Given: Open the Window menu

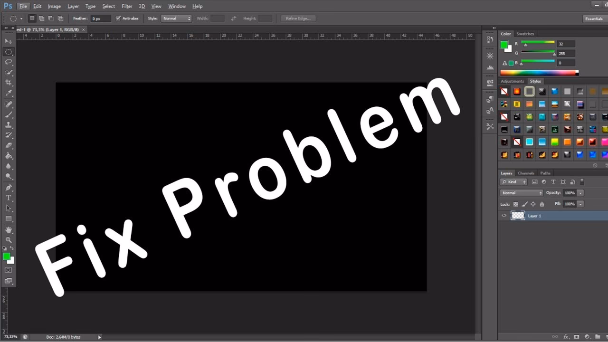Looking at the screenshot, I should coord(177,6).
